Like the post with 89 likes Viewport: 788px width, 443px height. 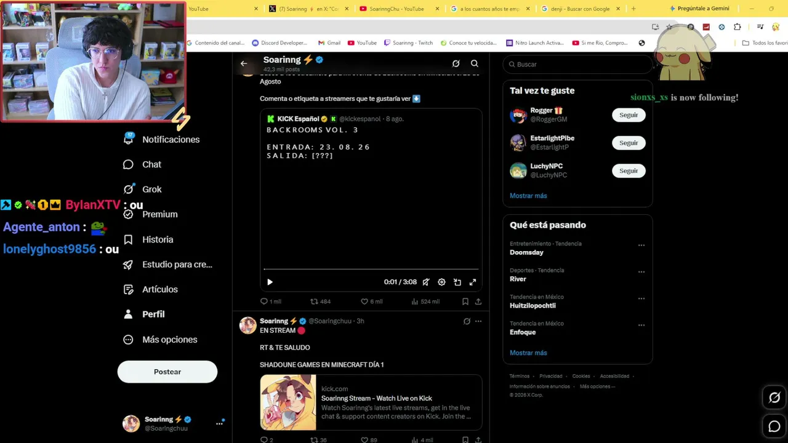click(369, 440)
